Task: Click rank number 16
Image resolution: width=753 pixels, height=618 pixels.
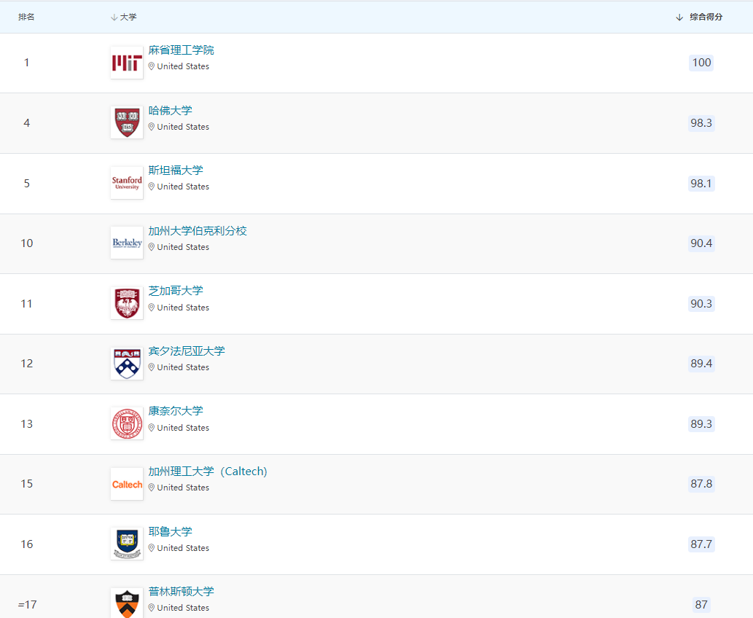Action: pos(27,544)
